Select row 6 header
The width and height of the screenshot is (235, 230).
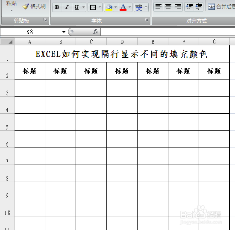(x=7, y=139)
